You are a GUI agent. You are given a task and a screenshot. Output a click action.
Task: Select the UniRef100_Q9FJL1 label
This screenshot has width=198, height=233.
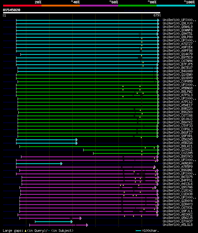tap(178, 211)
